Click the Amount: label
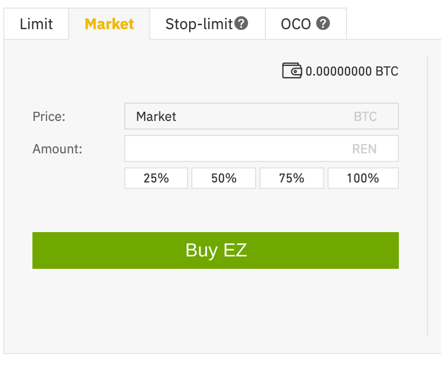Viewport: 441px width, 366px height. [x=57, y=149]
